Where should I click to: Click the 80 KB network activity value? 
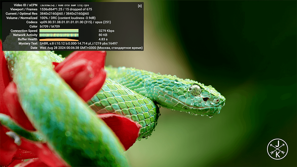pyautogui.click(x=103, y=35)
